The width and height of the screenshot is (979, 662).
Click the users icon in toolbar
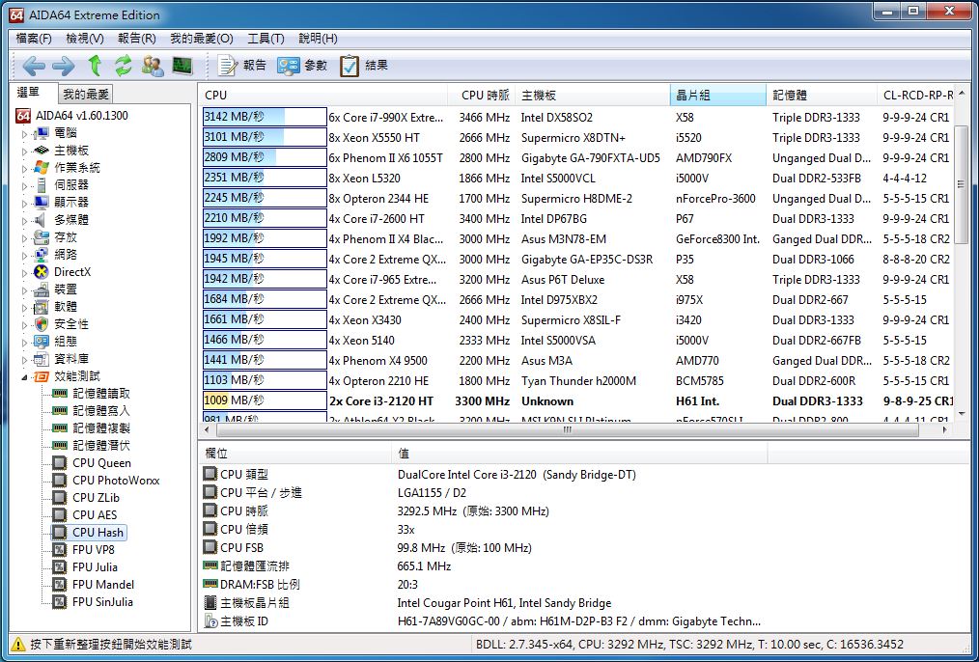point(153,66)
